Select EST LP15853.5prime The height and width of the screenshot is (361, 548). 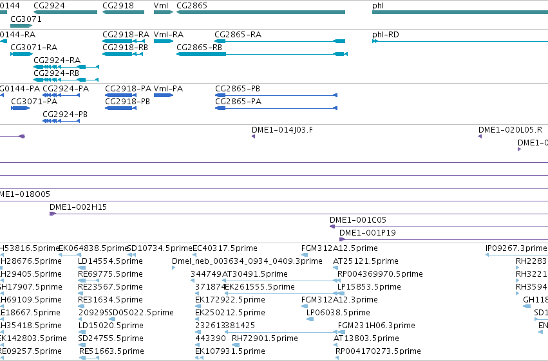[341, 294]
